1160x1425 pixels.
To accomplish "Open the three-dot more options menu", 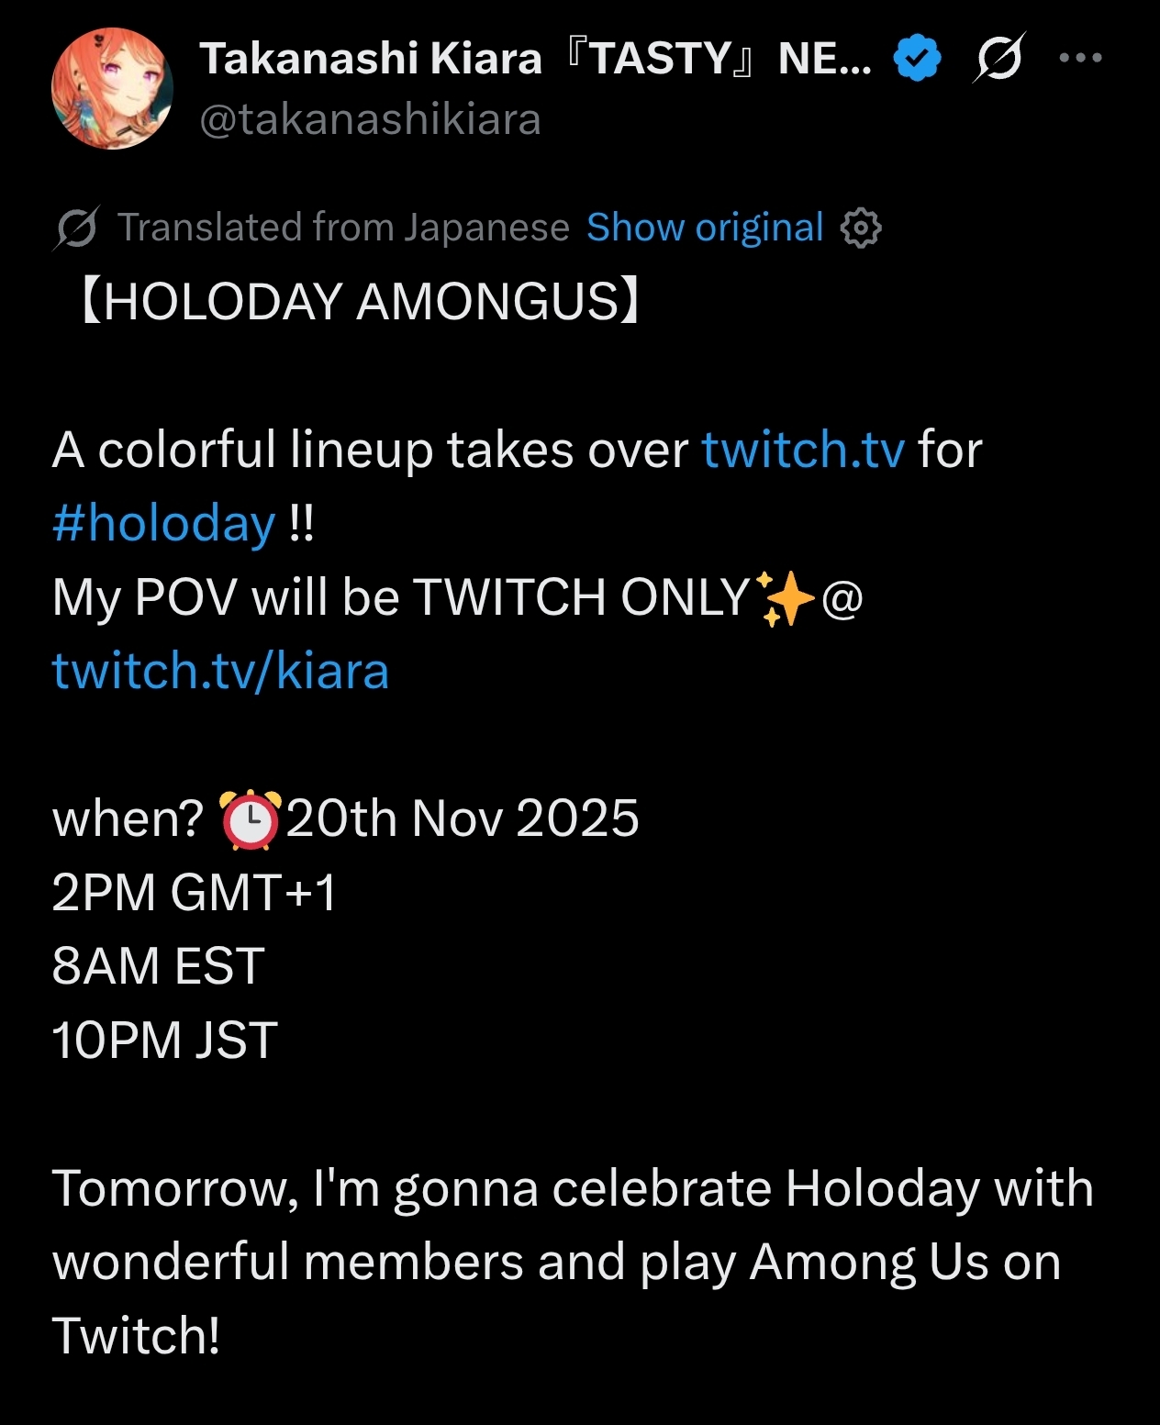I will tap(1080, 58).
